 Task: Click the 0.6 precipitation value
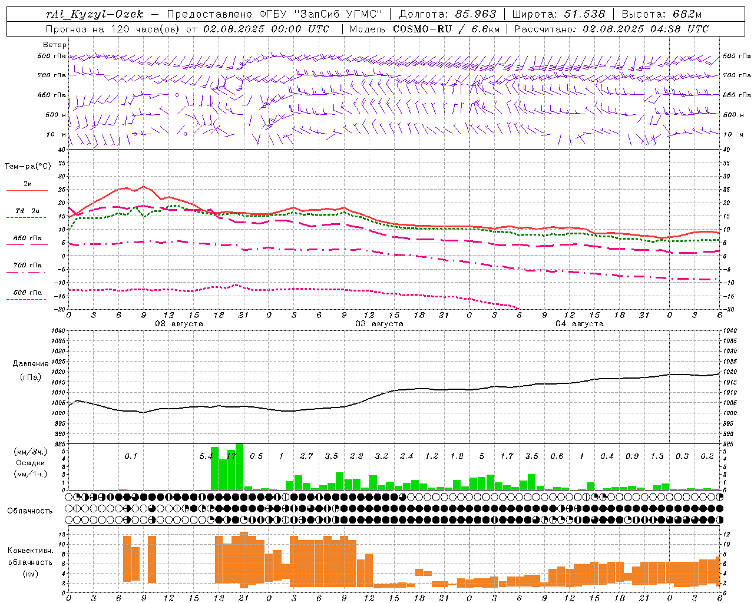pos(557,456)
